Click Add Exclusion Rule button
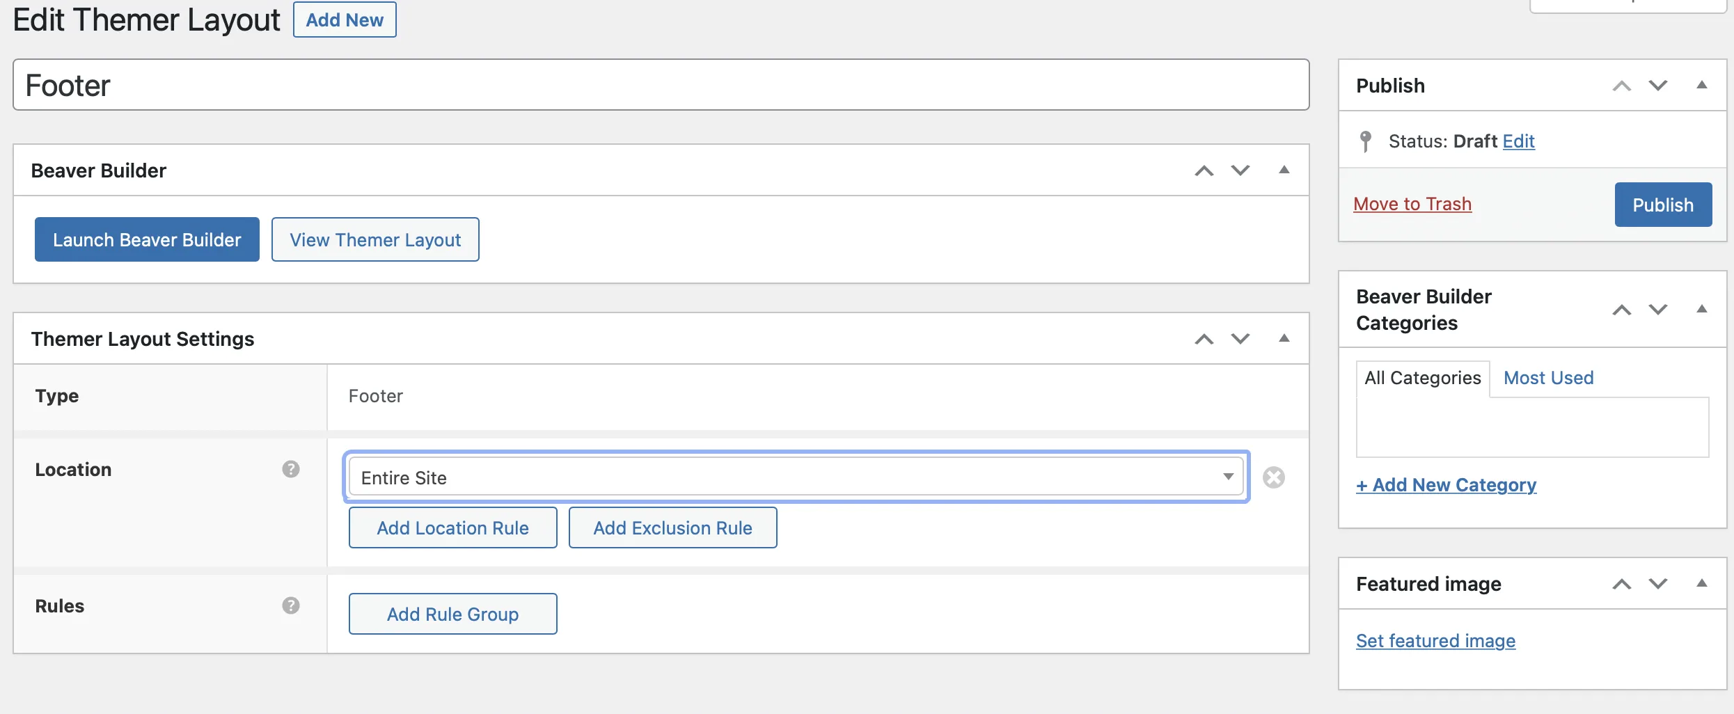1734x714 pixels. (672, 527)
